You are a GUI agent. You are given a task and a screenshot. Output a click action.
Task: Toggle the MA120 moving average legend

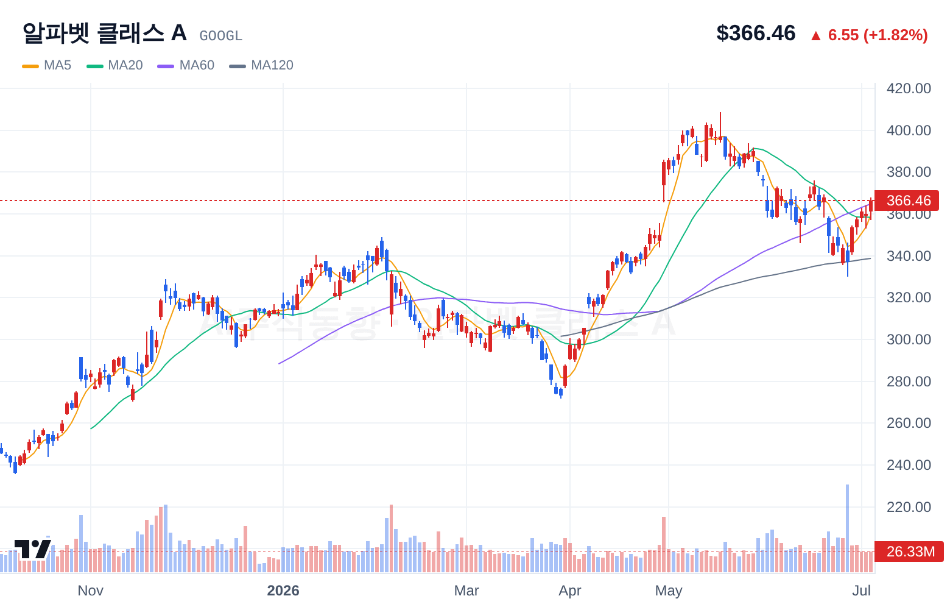[x=261, y=65]
